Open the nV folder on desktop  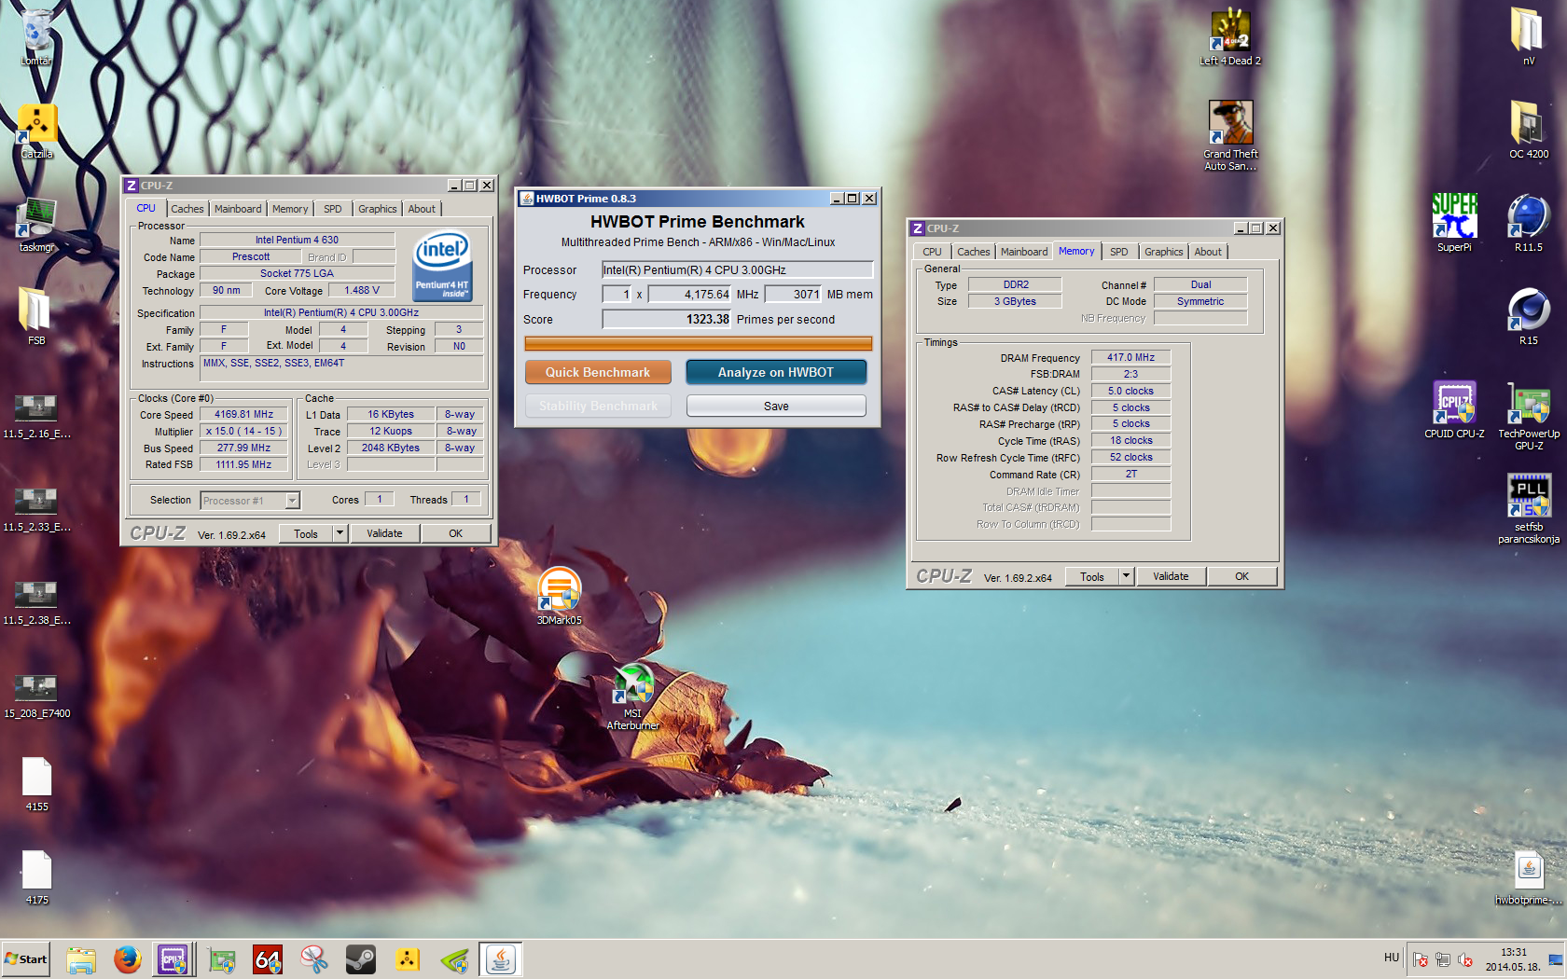[1528, 35]
